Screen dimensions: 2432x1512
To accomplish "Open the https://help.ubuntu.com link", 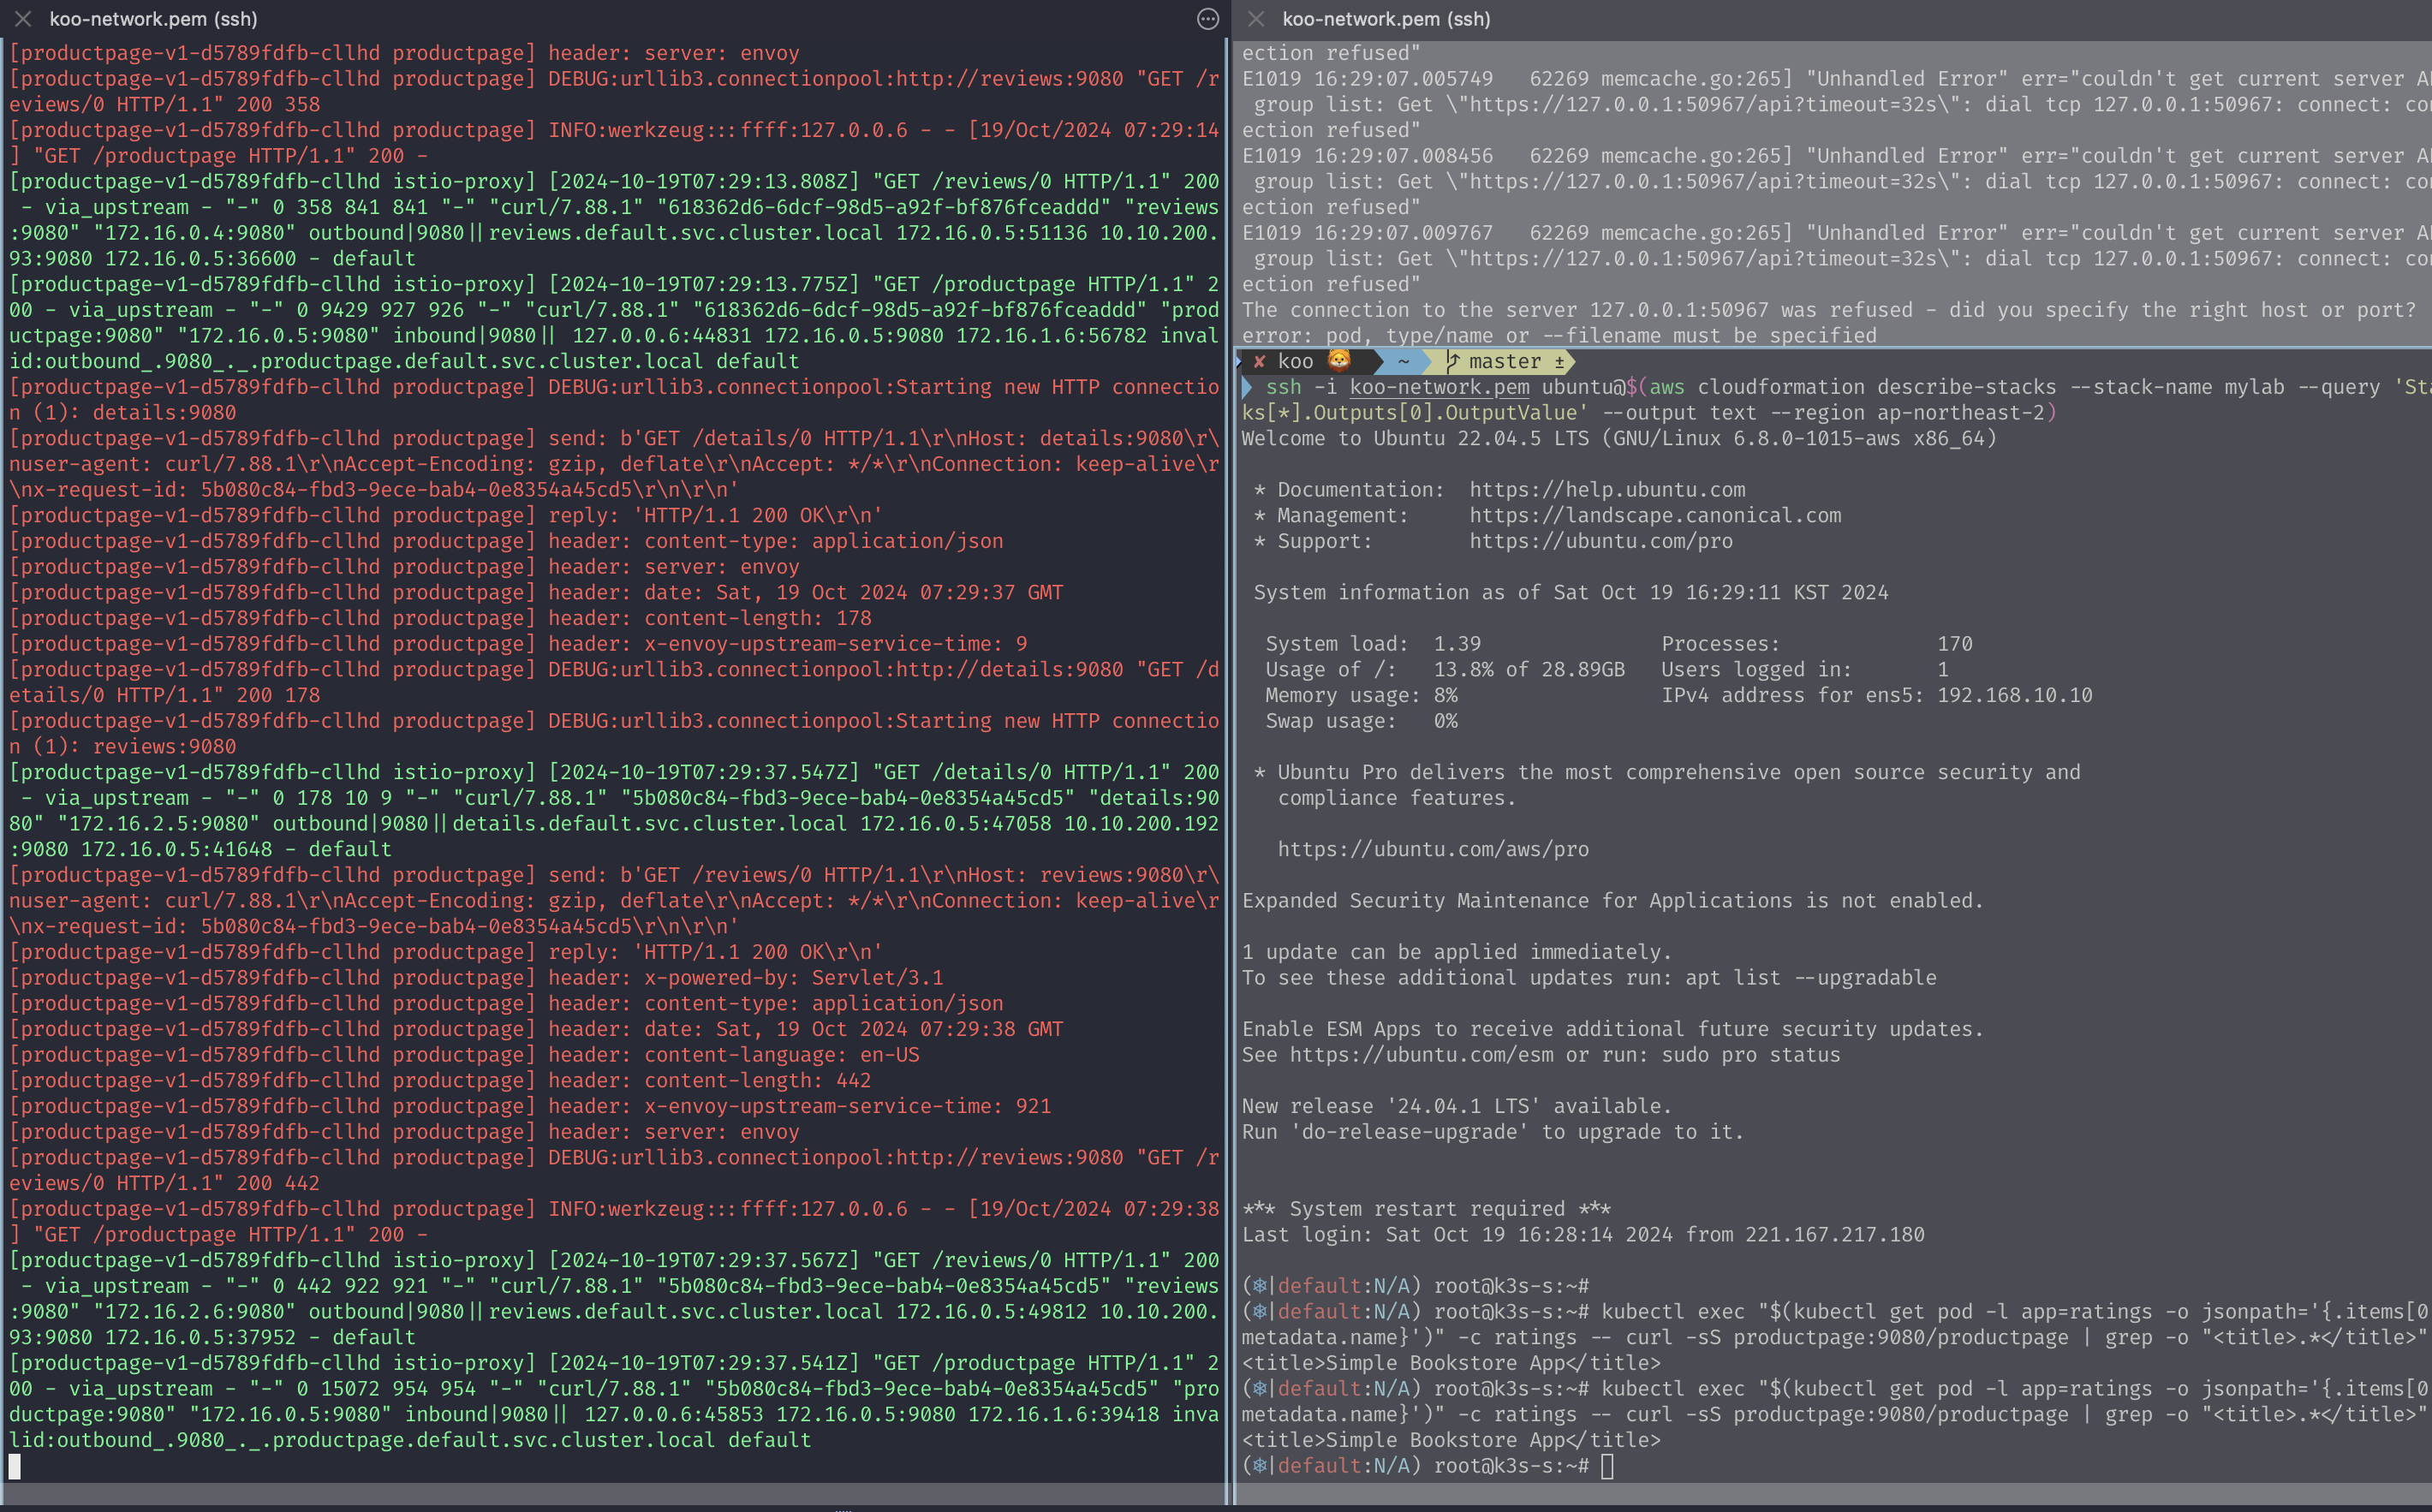I will (x=1607, y=490).
